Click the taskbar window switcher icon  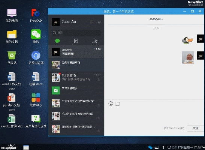tap(26, 147)
